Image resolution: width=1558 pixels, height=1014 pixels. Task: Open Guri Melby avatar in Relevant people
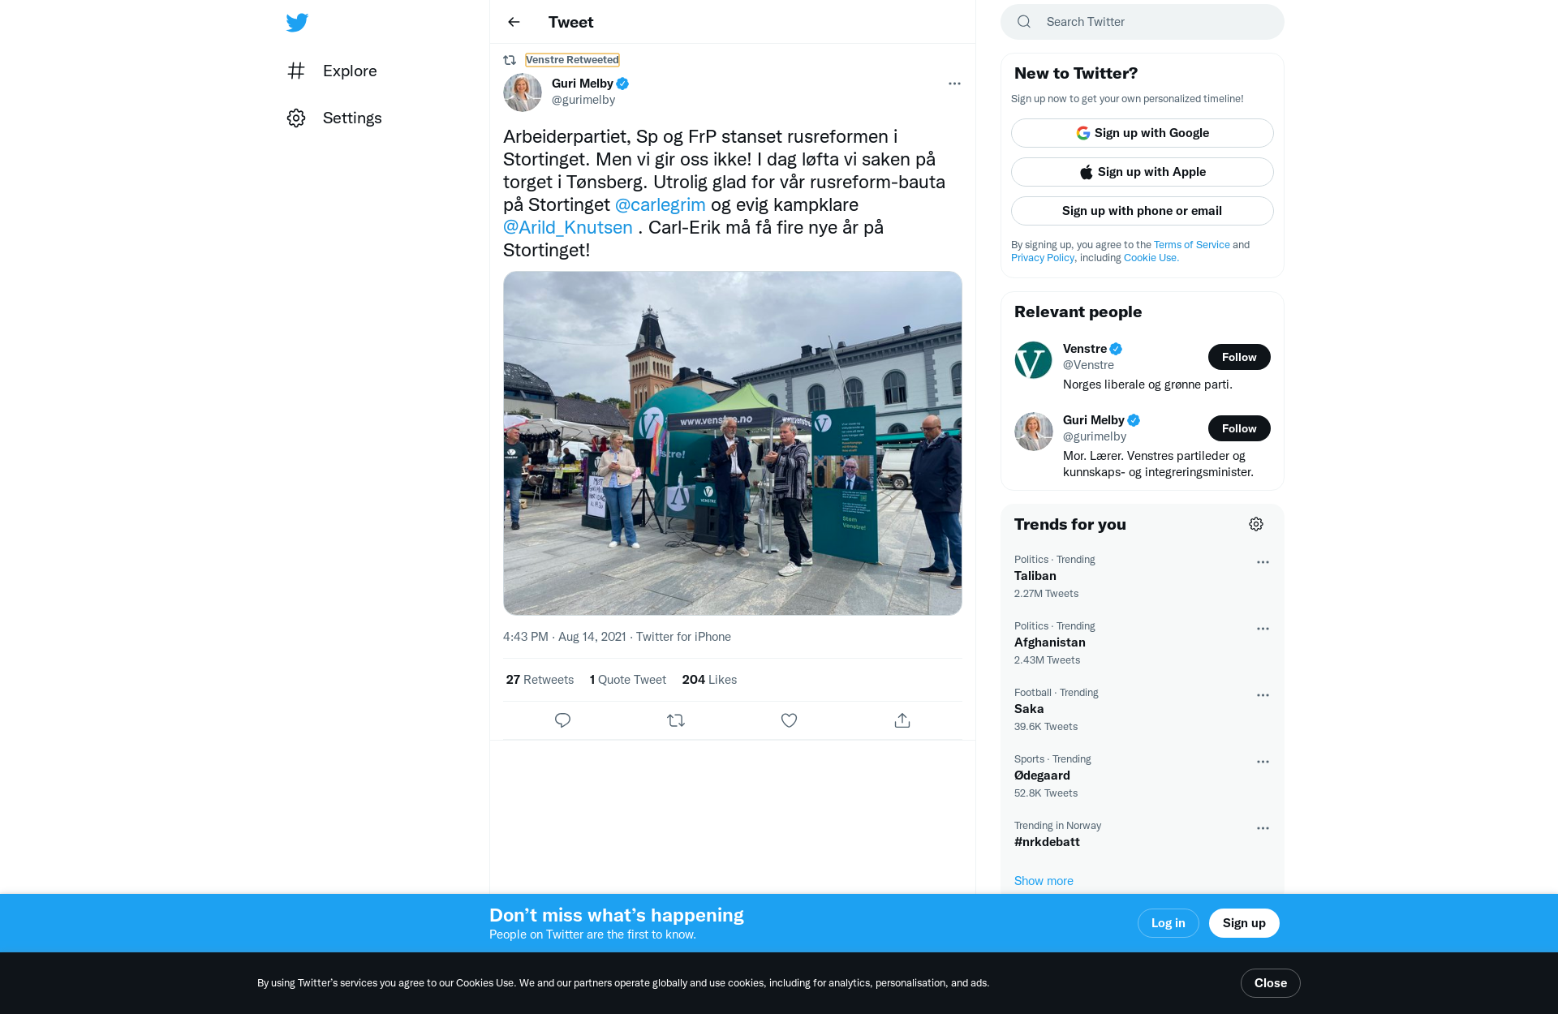pyautogui.click(x=1033, y=432)
